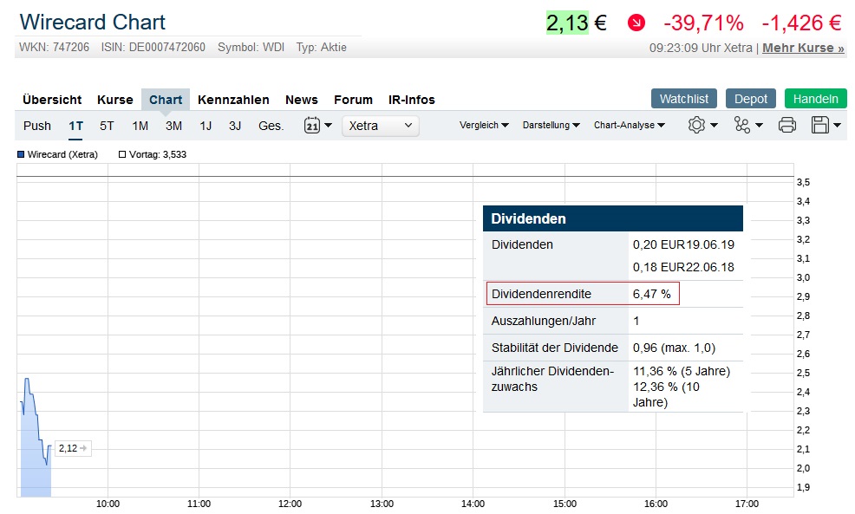
Task: Open the IR-Infos tab
Action: (412, 100)
